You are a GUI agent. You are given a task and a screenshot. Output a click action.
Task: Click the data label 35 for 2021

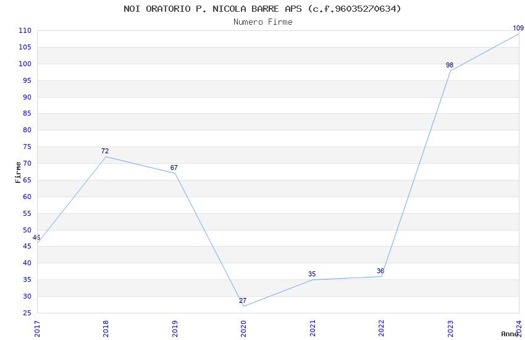[312, 274]
